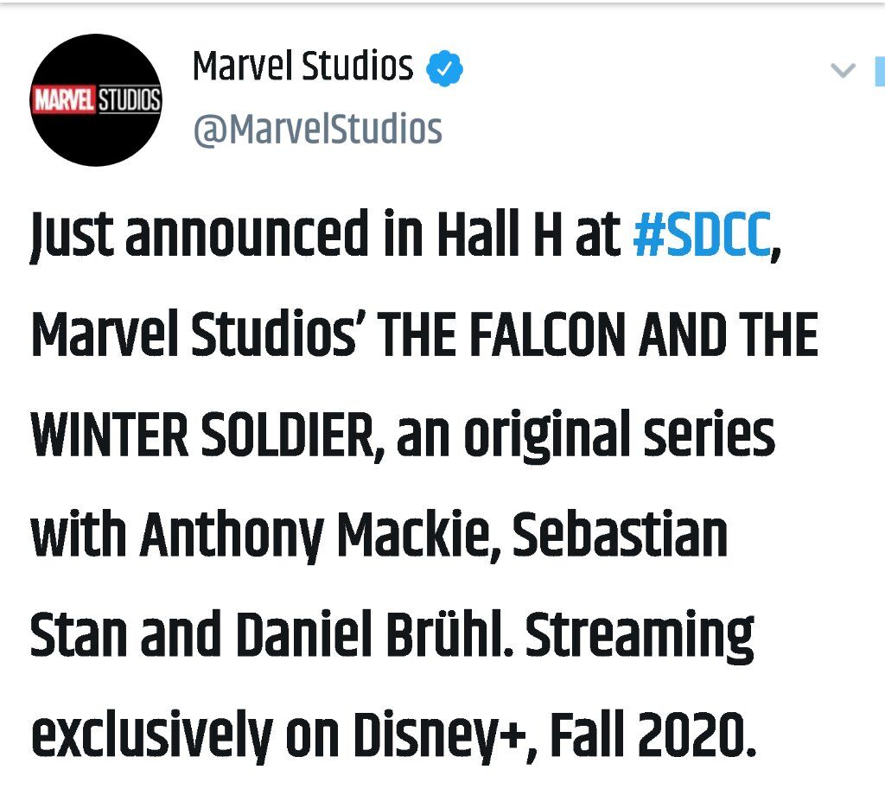Expand the tweet options chevron
The image size is (885, 795).
[x=844, y=71]
